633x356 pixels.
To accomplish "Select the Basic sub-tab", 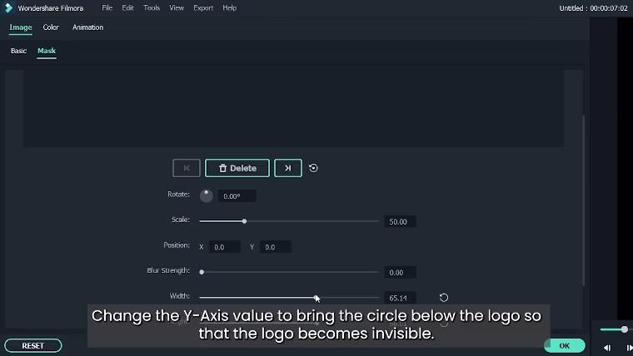I will (18, 51).
